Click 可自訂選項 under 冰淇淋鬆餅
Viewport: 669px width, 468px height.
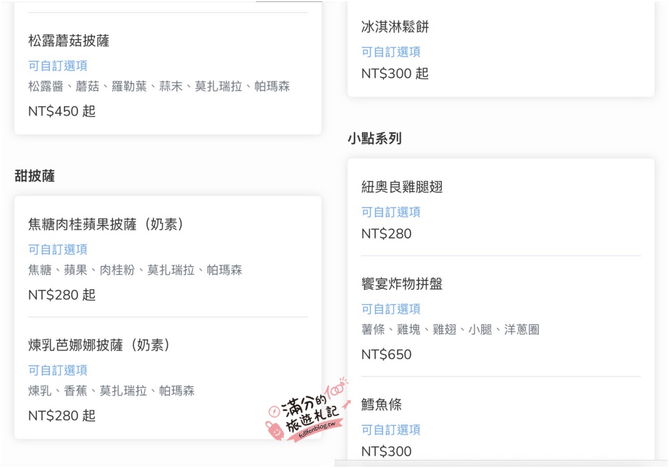[391, 51]
